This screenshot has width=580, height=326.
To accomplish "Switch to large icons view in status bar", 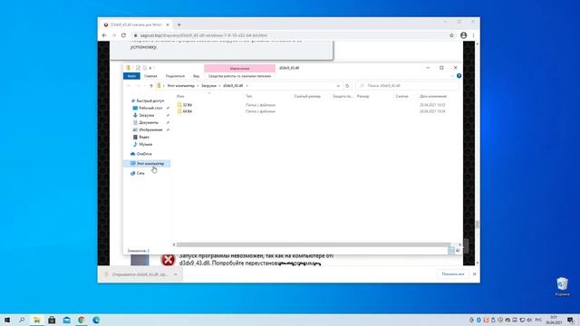I will tap(458, 251).
